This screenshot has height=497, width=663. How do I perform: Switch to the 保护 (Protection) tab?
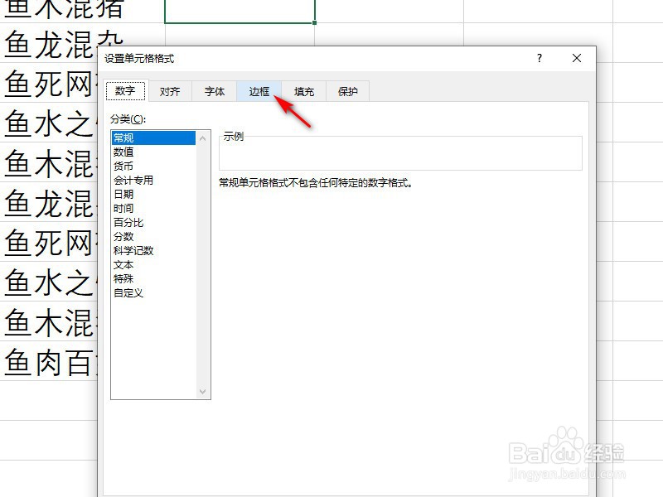(347, 91)
